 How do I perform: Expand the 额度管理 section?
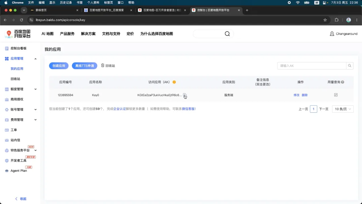point(35,89)
